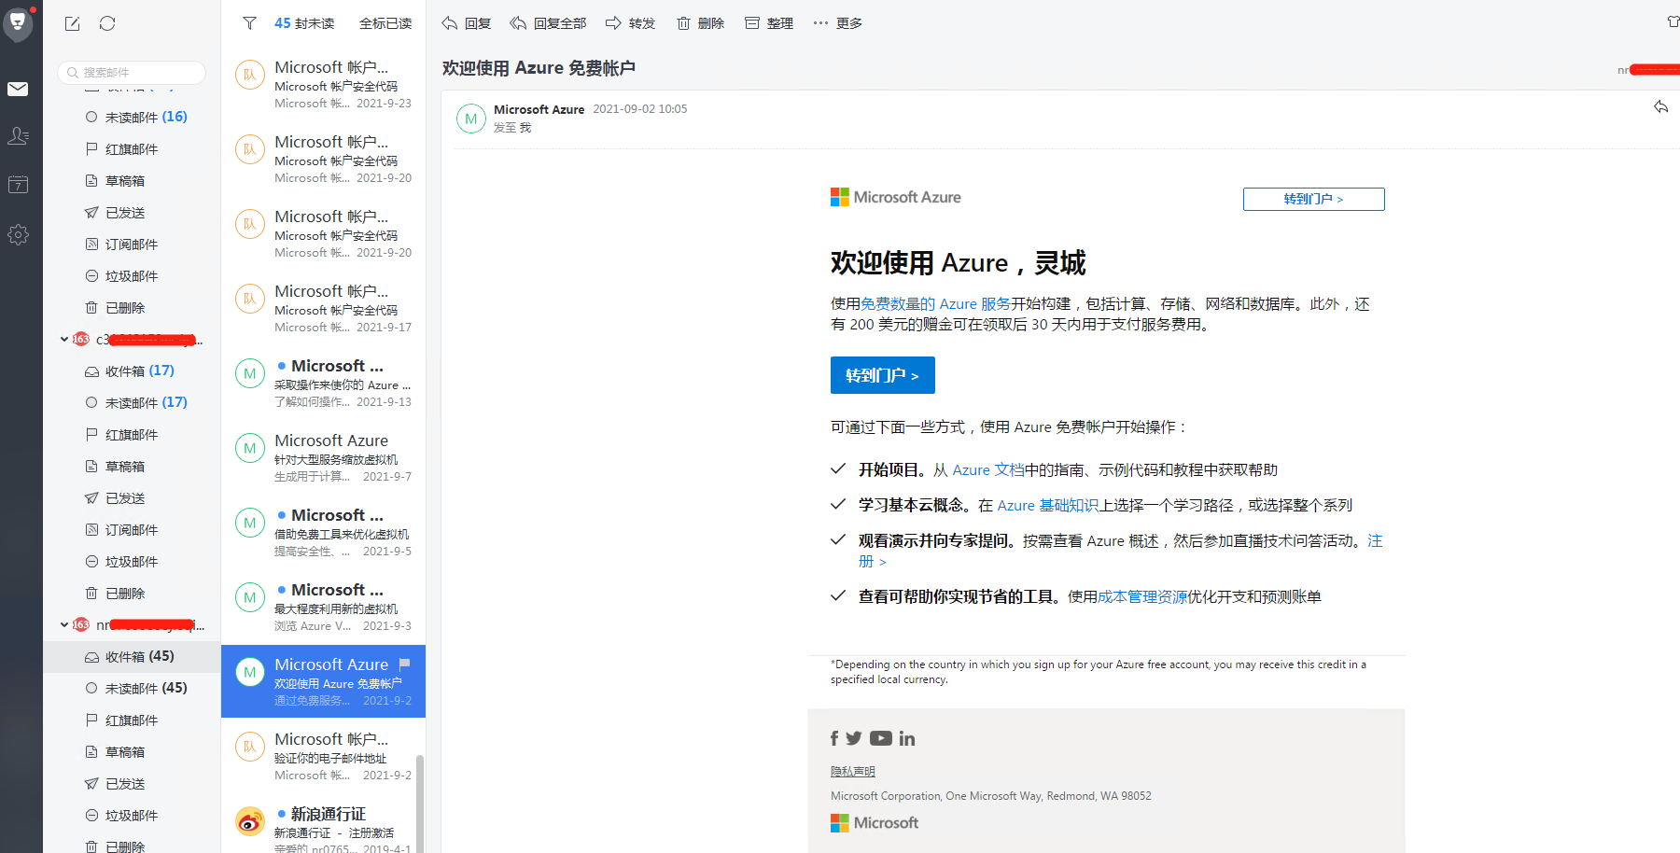This screenshot has width=1680, height=853.
Task: Select the Inbox (17) folder
Action: tap(132, 371)
